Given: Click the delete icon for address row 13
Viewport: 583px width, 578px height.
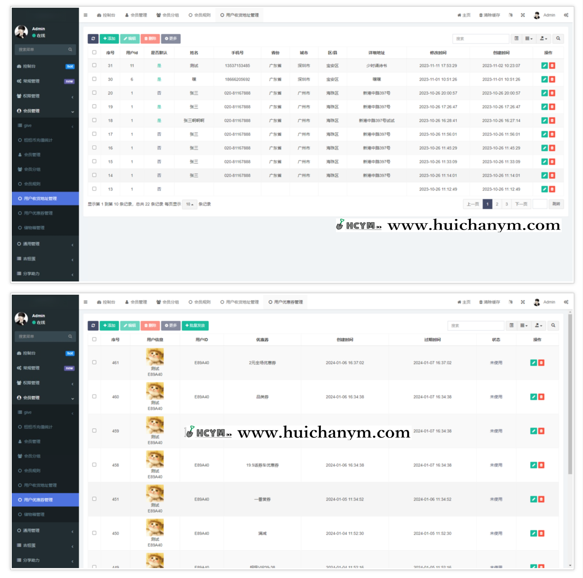Looking at the screenshot, I should 552,189.
